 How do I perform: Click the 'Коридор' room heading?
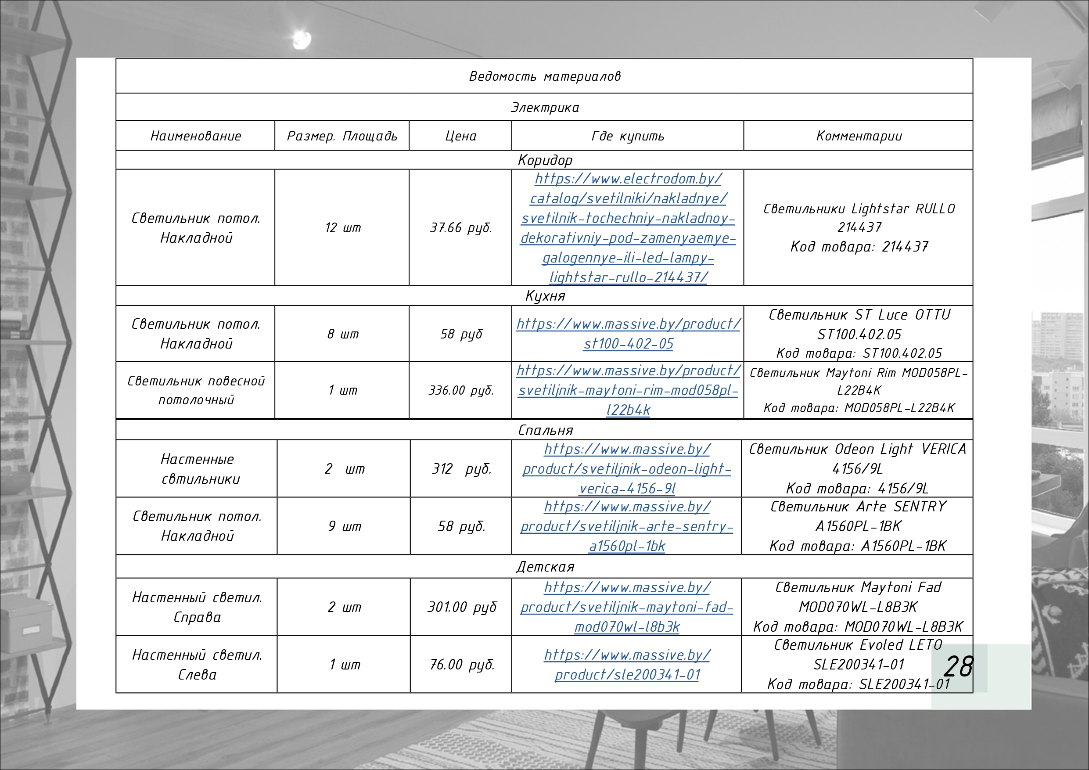point(544,160)
